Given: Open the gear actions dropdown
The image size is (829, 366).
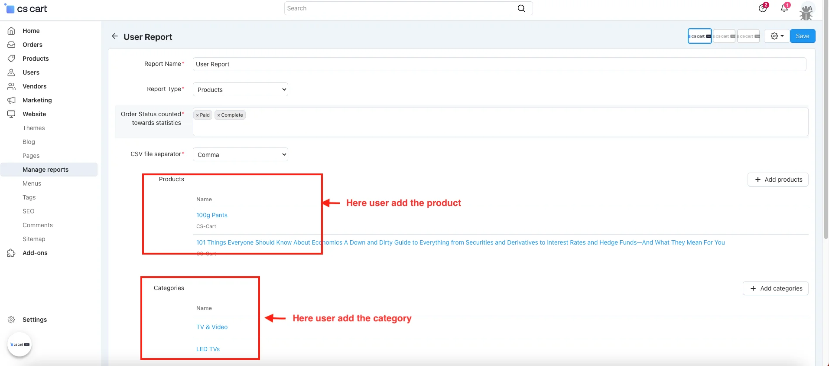Looking at the screenshot, I should click(777, 36).
